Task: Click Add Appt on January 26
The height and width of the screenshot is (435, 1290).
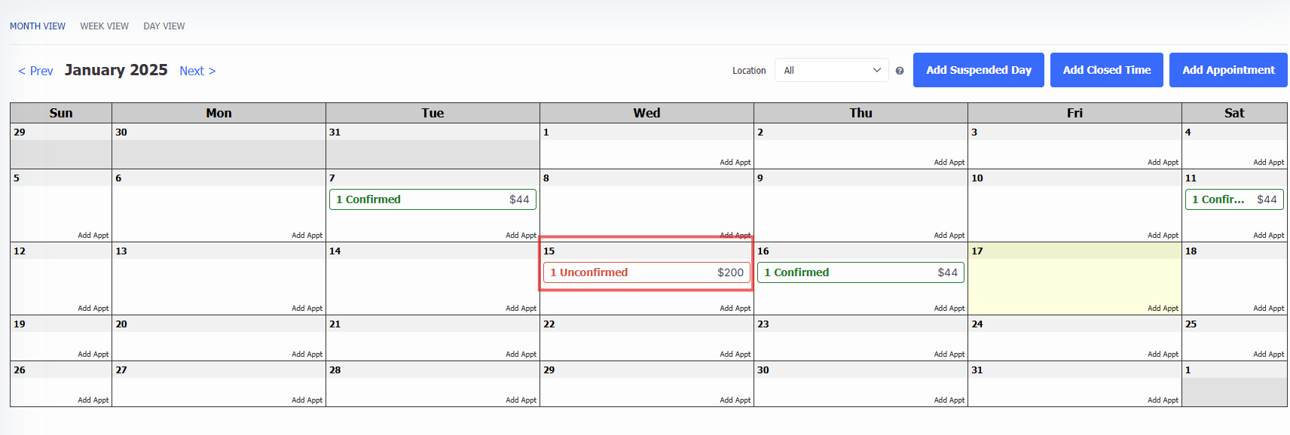Action: click(x=93, y=400)
